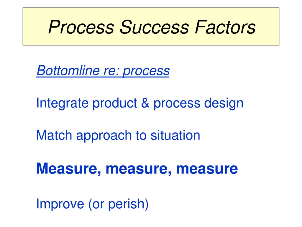This screenshot has height=227, width=302.
Task: Select the Process Success Factors title box
Action: tap(151, 26)
